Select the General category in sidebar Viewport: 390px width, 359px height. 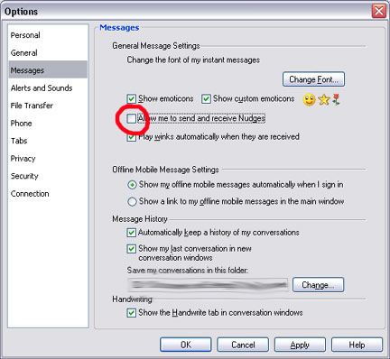tap(24, 53)
